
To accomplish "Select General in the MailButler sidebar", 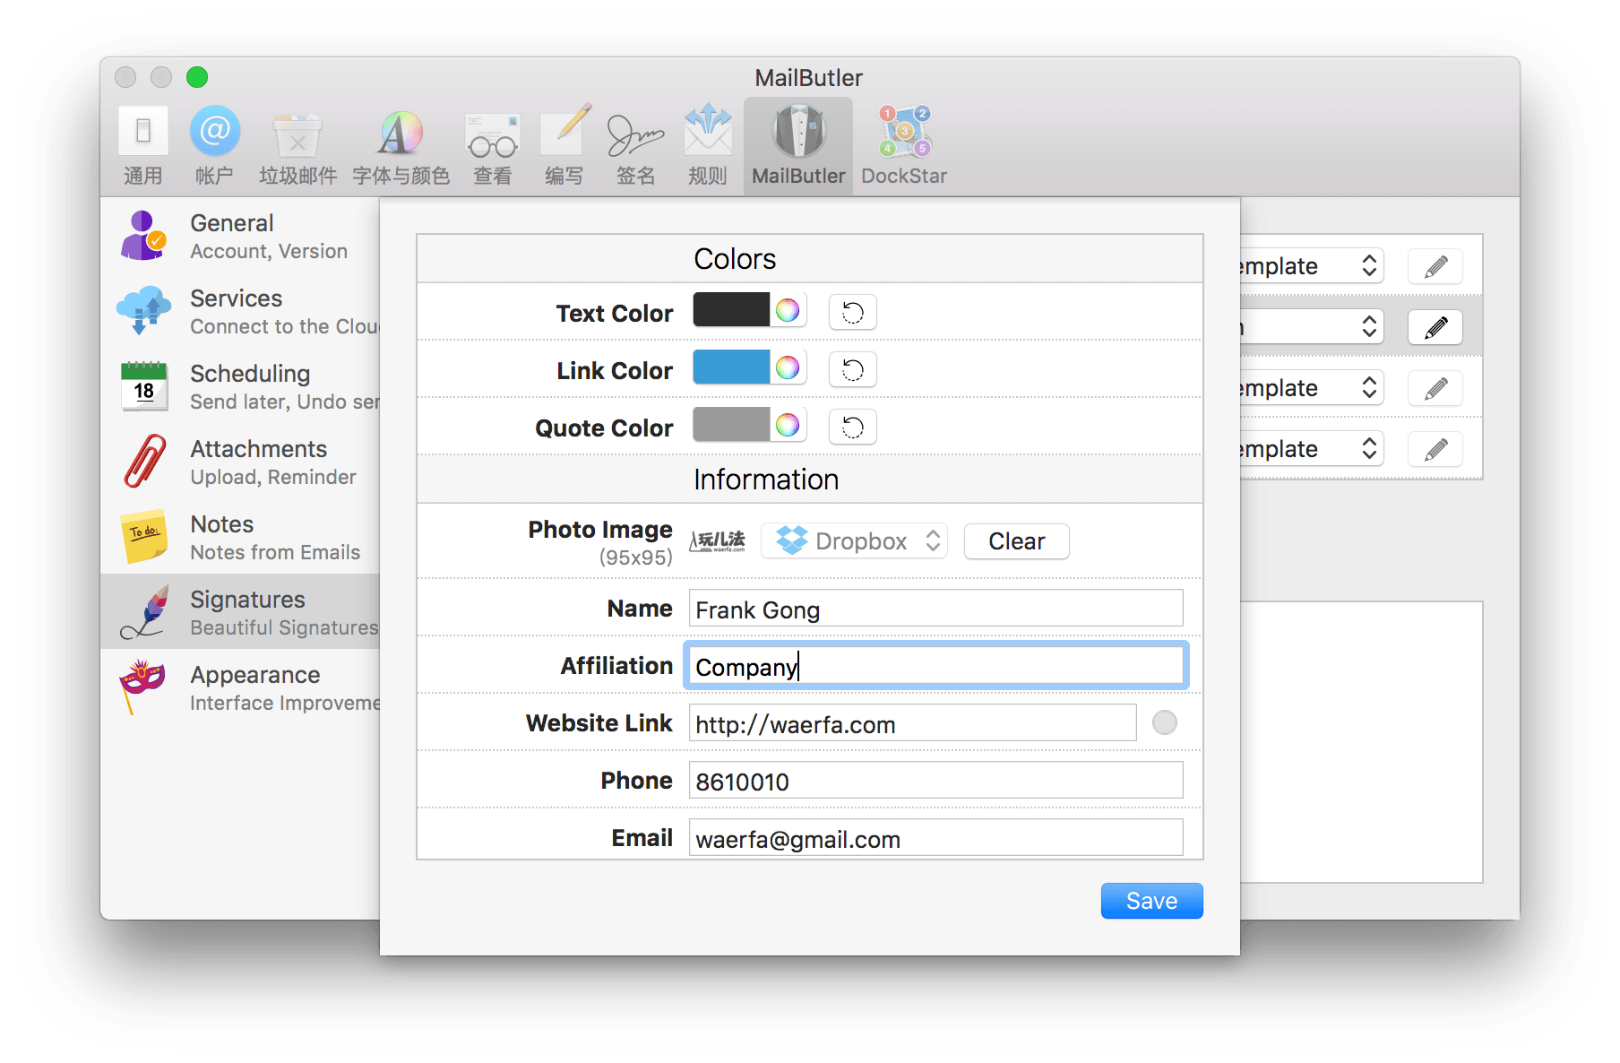I will (x=240, y=236).
